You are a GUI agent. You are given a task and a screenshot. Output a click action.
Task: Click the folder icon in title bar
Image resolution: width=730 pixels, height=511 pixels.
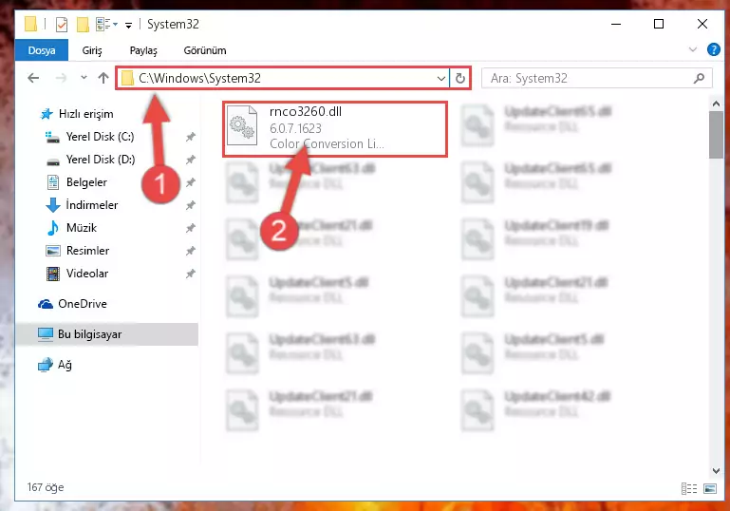(x=30, y=25)
